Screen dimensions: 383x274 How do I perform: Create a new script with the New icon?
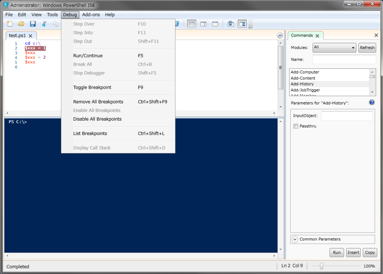click(10, 24)
